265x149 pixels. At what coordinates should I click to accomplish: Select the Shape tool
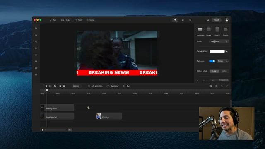point(65,20)
